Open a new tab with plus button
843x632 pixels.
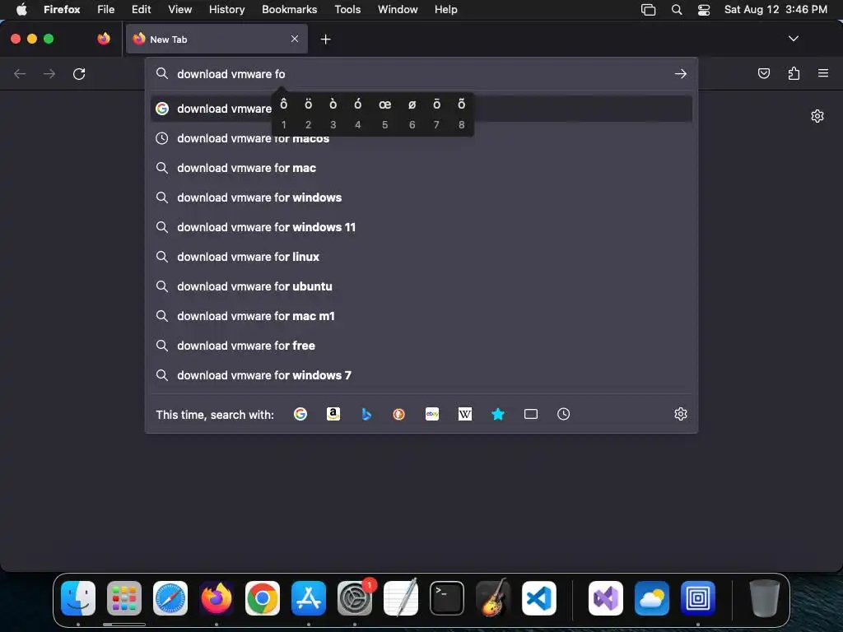(x=325, y=39)
